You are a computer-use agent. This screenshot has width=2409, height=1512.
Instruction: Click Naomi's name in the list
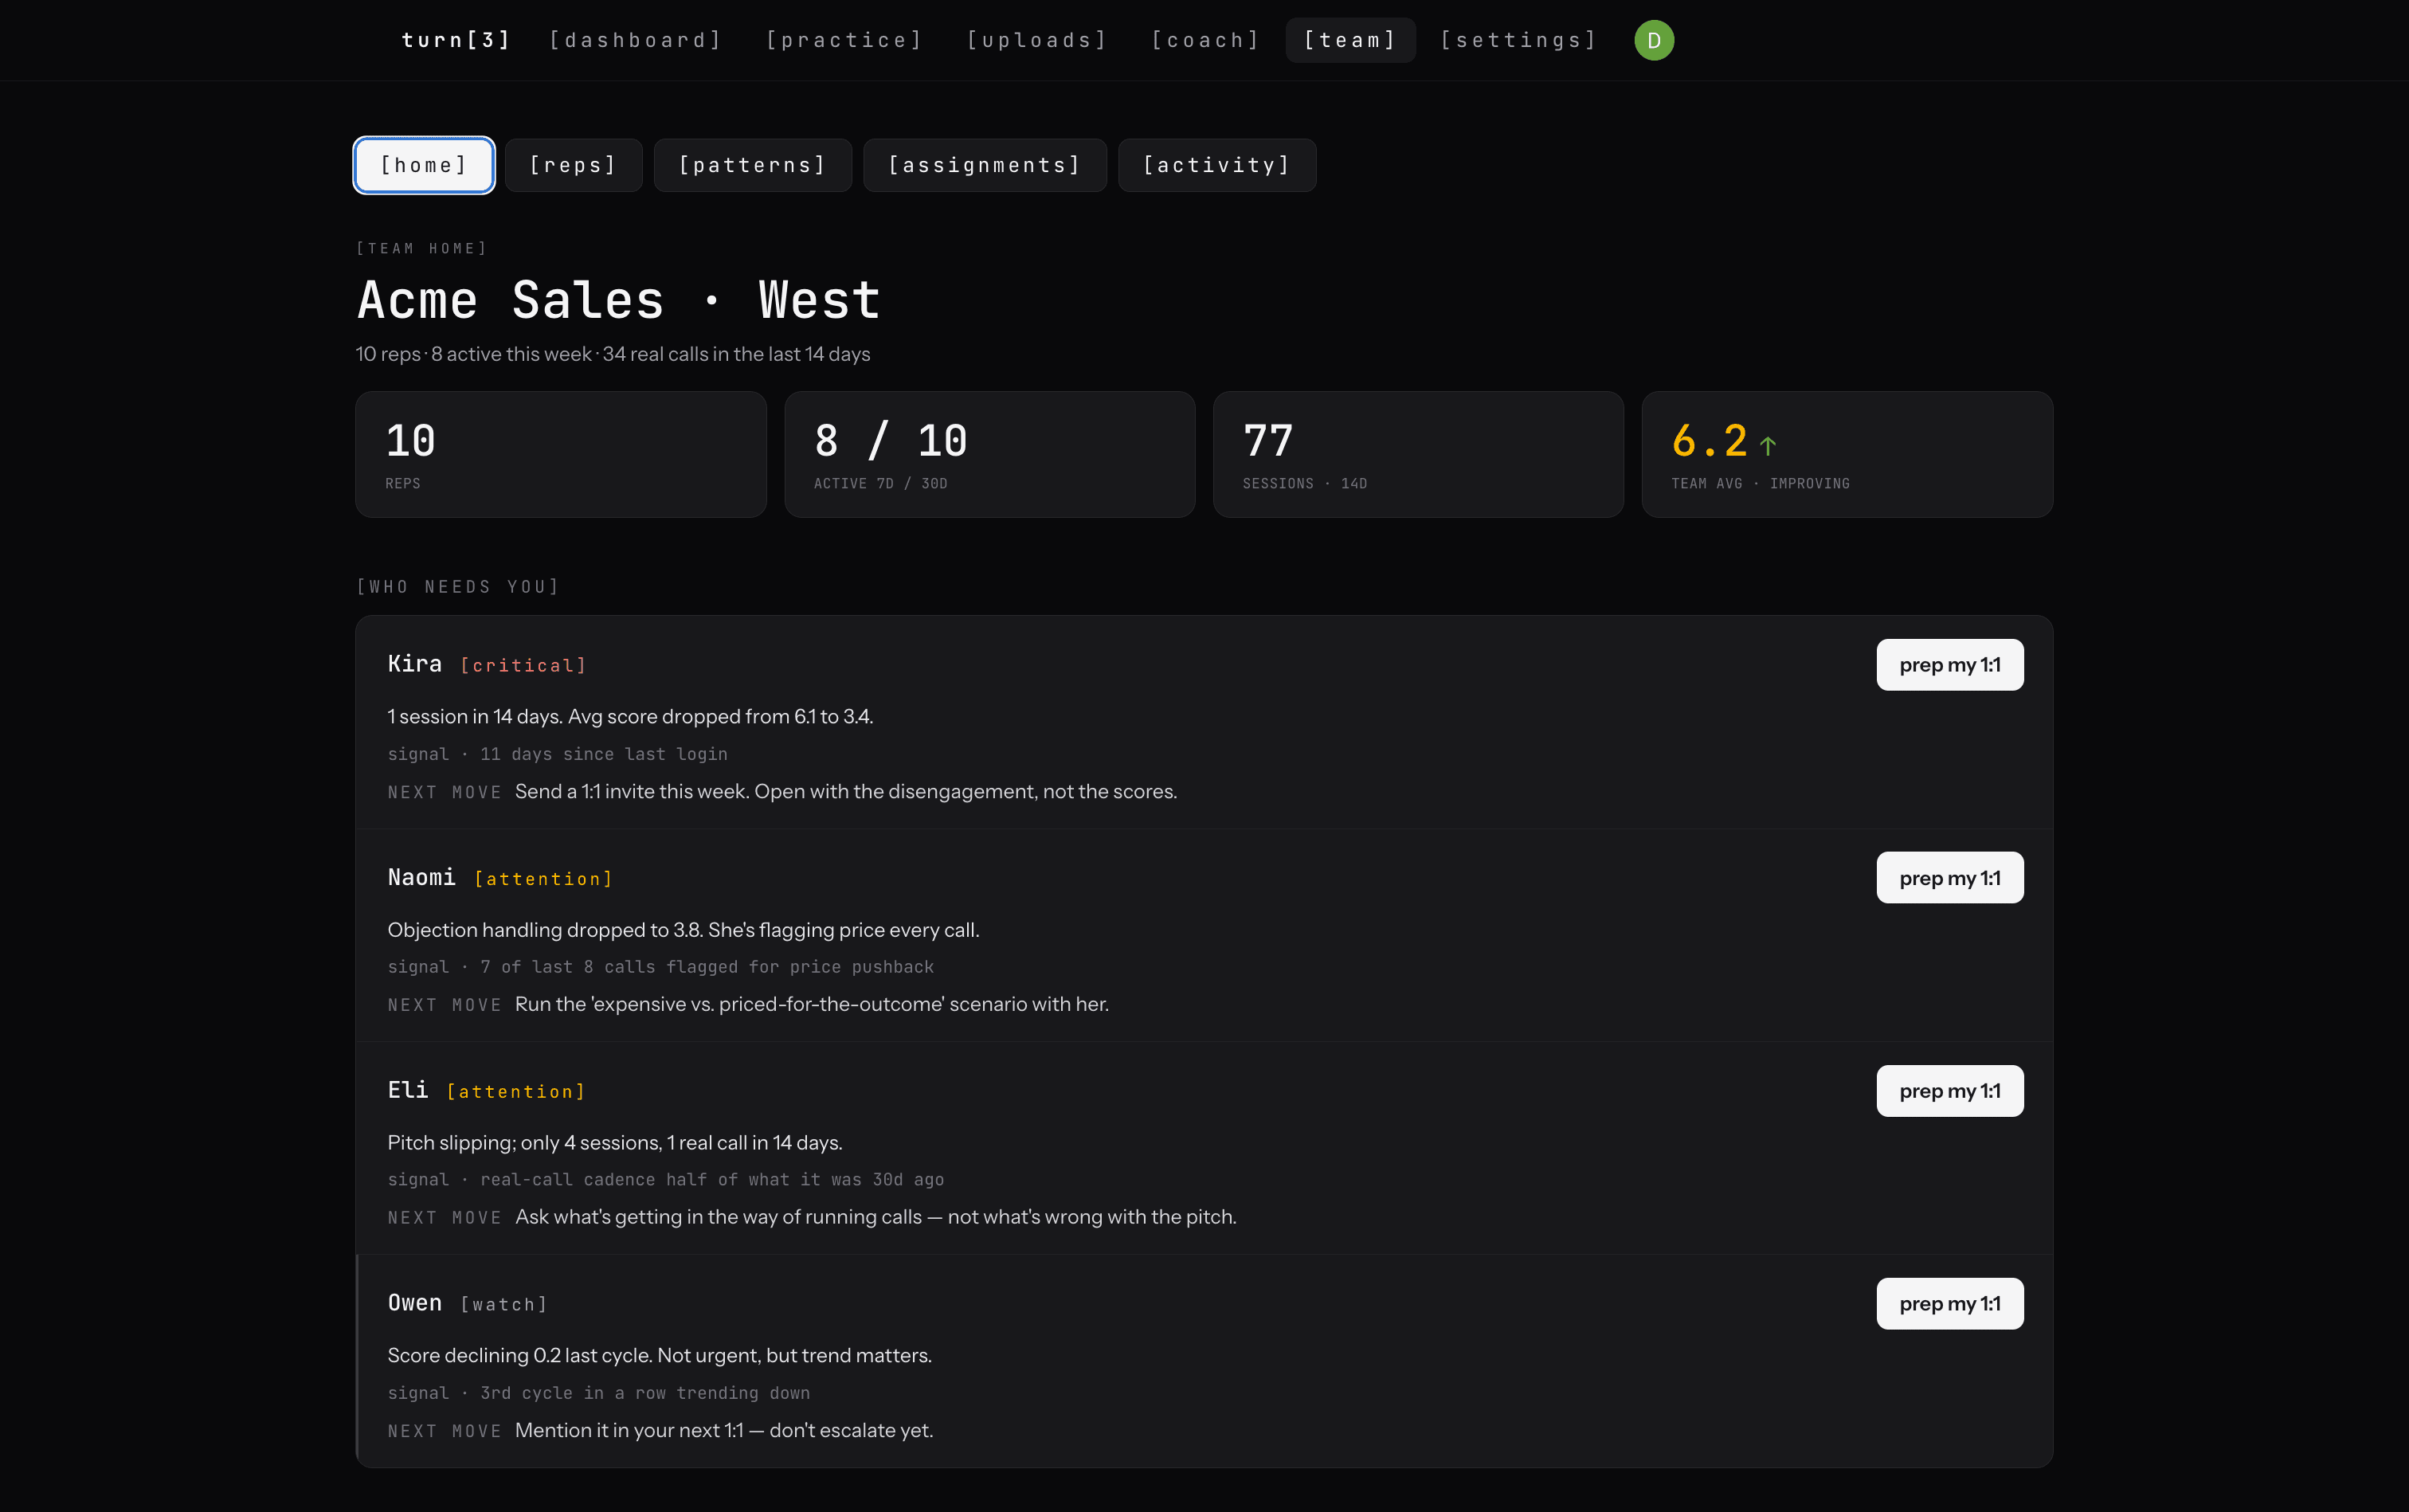click(422, 877)
